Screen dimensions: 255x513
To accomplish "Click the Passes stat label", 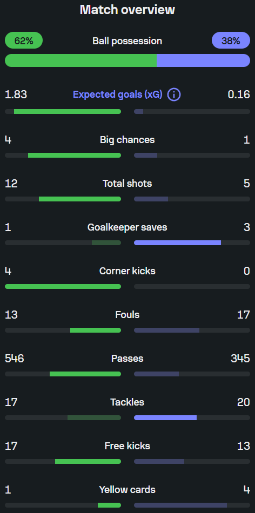I will pos(127,359).
